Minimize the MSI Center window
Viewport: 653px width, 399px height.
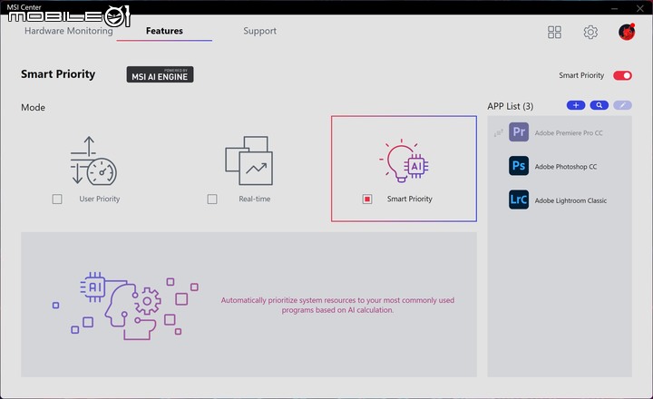[614, 8]
